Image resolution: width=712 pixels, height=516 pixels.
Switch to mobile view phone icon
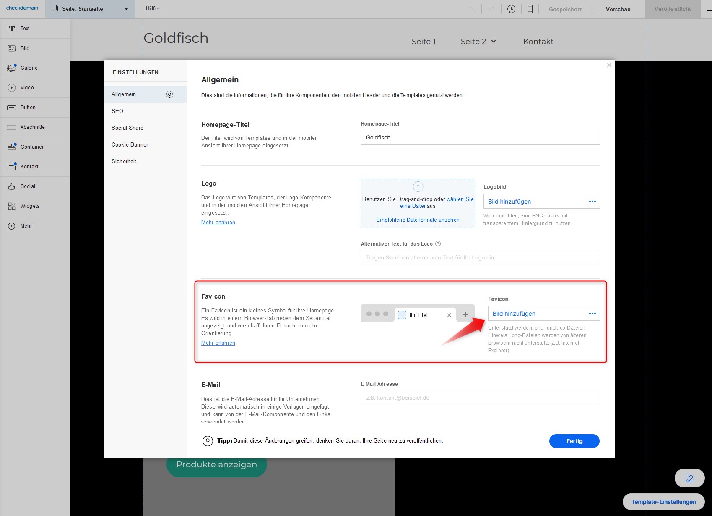point(530,9)
